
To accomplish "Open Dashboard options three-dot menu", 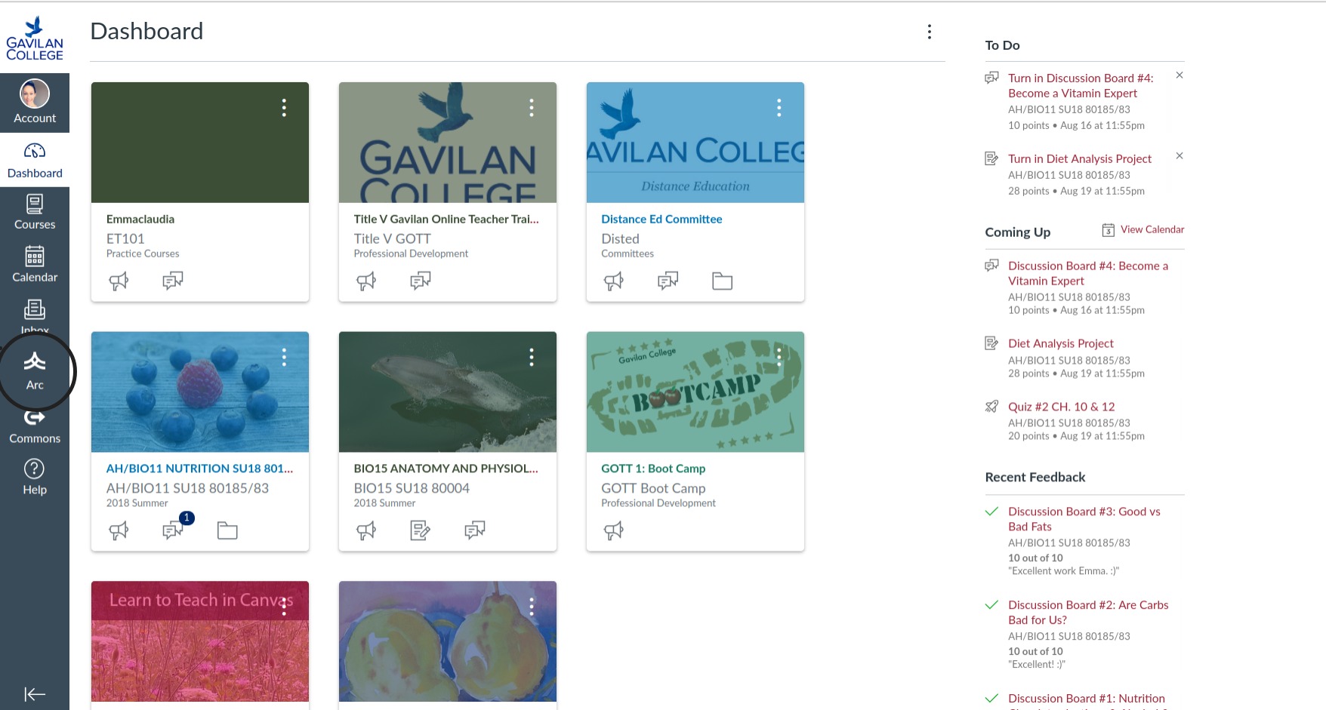I will coord(929,32).
